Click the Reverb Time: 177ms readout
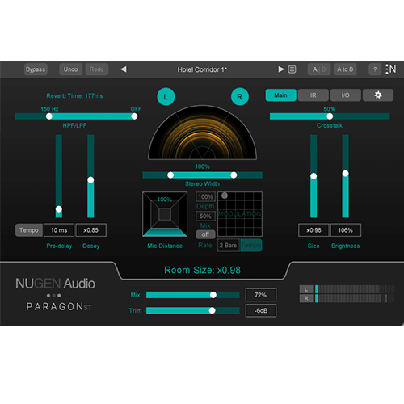404x404 pixels. [74, 96]
